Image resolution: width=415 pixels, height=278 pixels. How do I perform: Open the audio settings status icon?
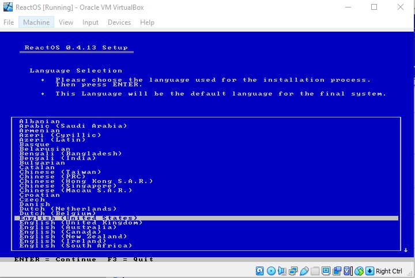(282, 271)
